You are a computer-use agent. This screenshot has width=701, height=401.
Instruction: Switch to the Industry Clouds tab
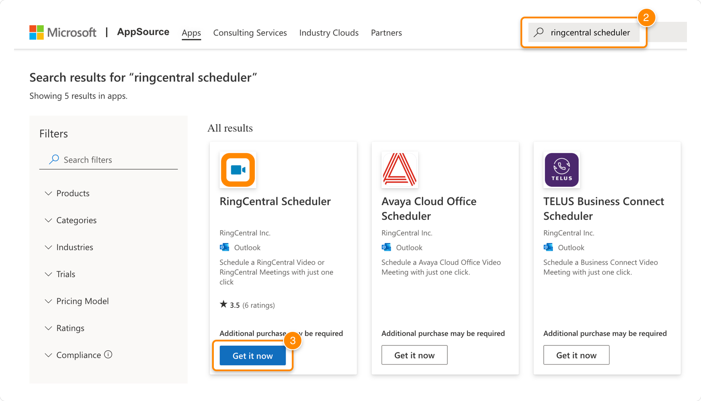[x=329, y=33]
